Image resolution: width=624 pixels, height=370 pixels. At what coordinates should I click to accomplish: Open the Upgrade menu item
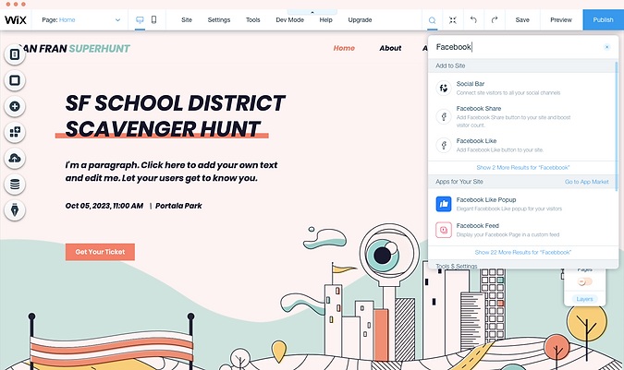click(x=360, y=20)
